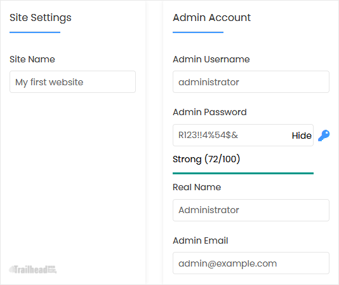This screenshot has height=285, width=339.
Task: Click the admin@example.com email text
Action: coord(228,264)
